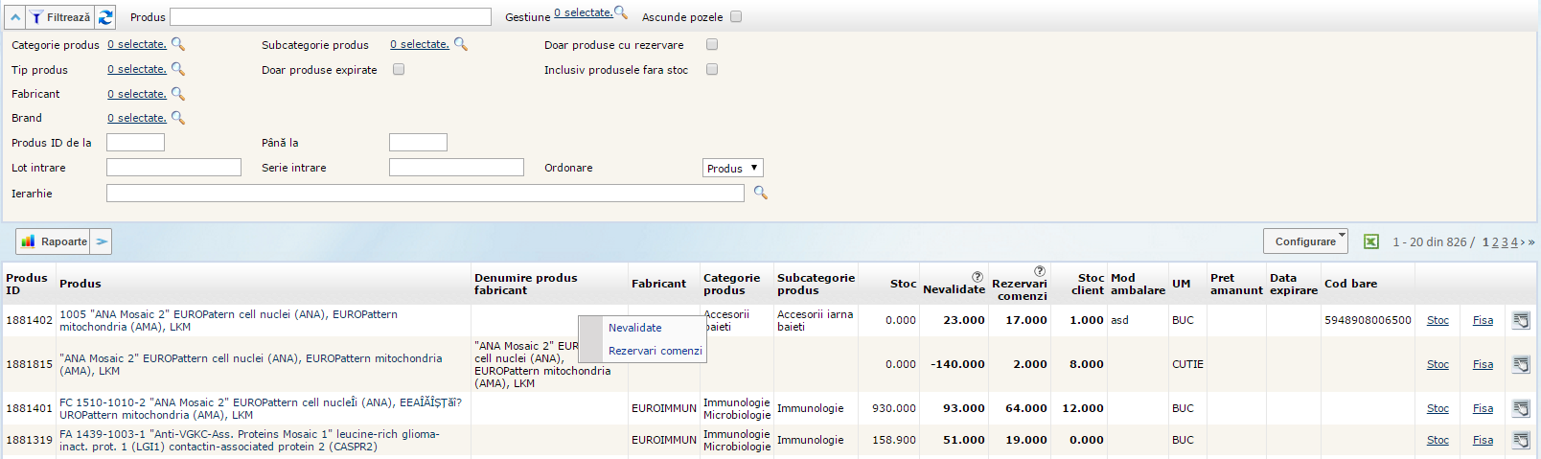Open Gestiune search magnifier icon
1541x459 pixels.
click(621, 12)
